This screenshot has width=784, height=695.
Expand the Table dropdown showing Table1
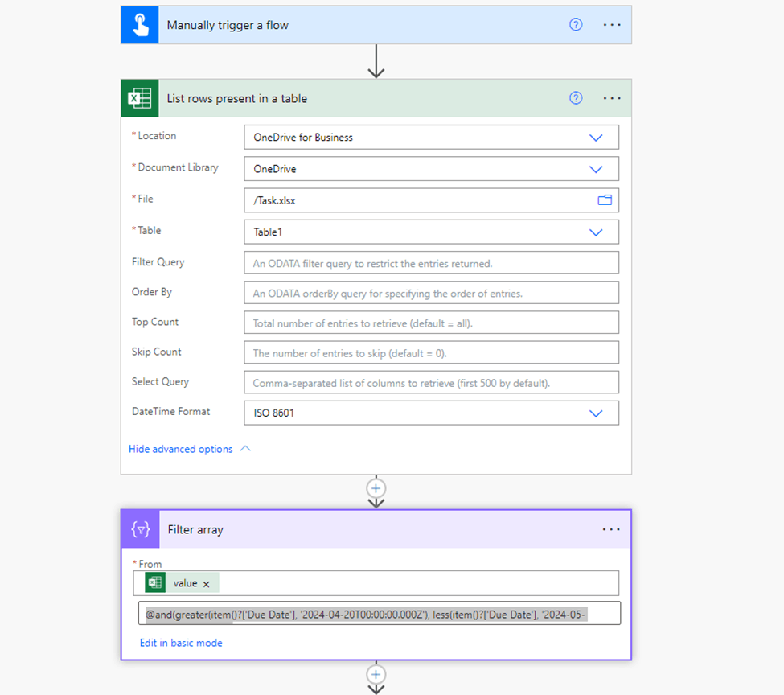[x=596, y=232]
